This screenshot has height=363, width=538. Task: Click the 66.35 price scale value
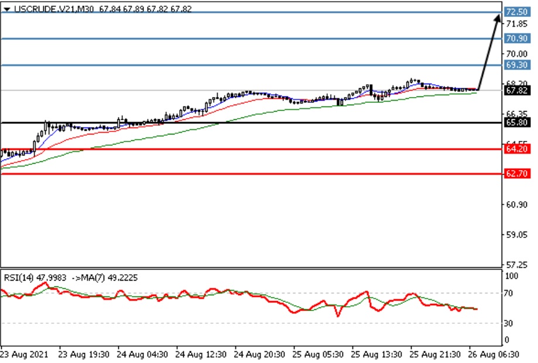point(517,114)
